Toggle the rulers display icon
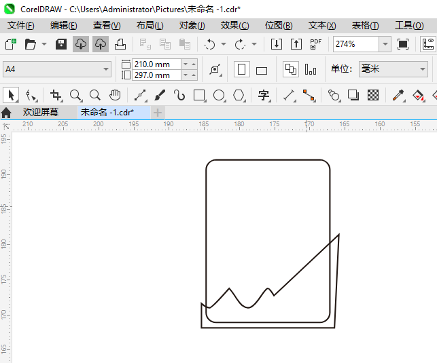The image size is (437, 363). pos(428,44)
